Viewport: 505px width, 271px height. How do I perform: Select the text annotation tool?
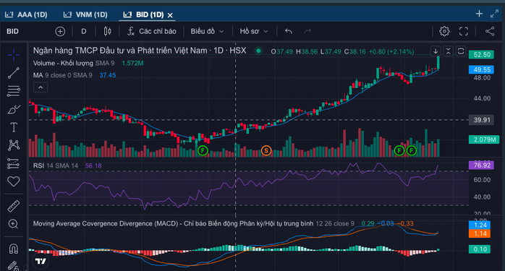14,127
